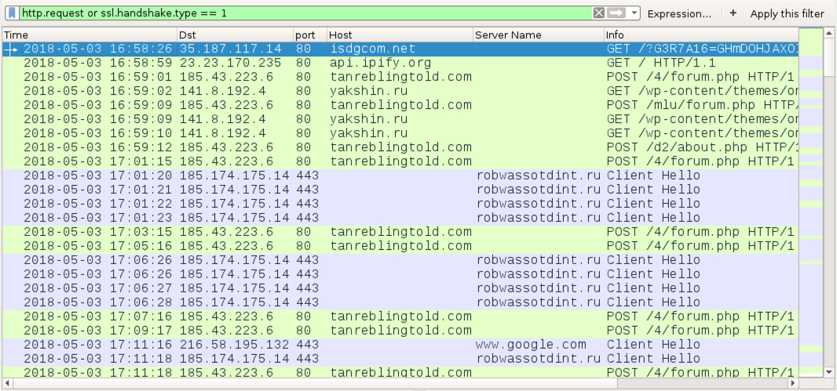The height and width of the screenshot is (391, 837).
Task: Select the POST /d2/about.php packet row
Action: point(400,147)
